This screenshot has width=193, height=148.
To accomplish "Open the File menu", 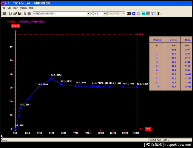I will click(3, 8).
